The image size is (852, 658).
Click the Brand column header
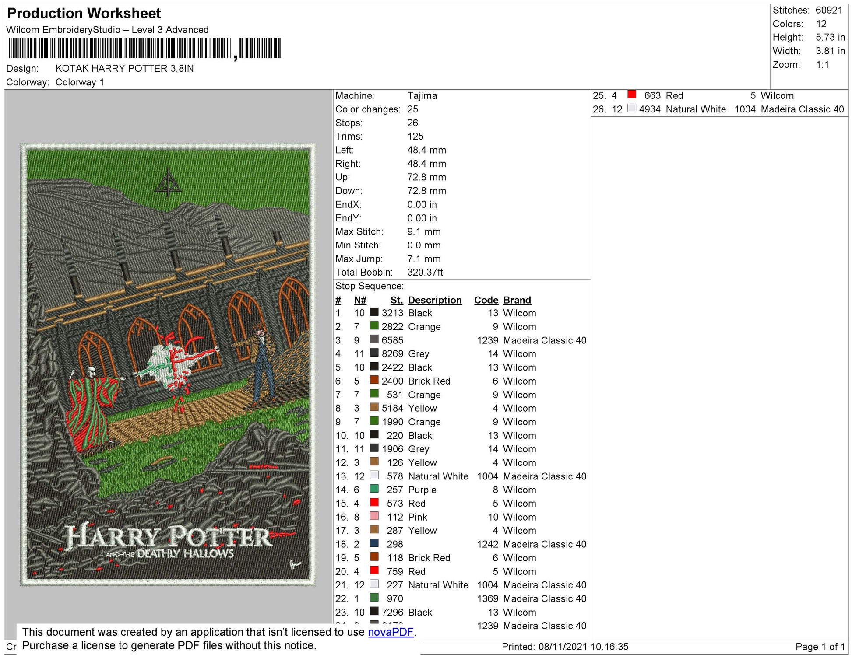point(517,300)
